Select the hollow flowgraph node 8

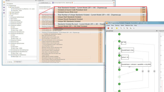click(119, 77)
